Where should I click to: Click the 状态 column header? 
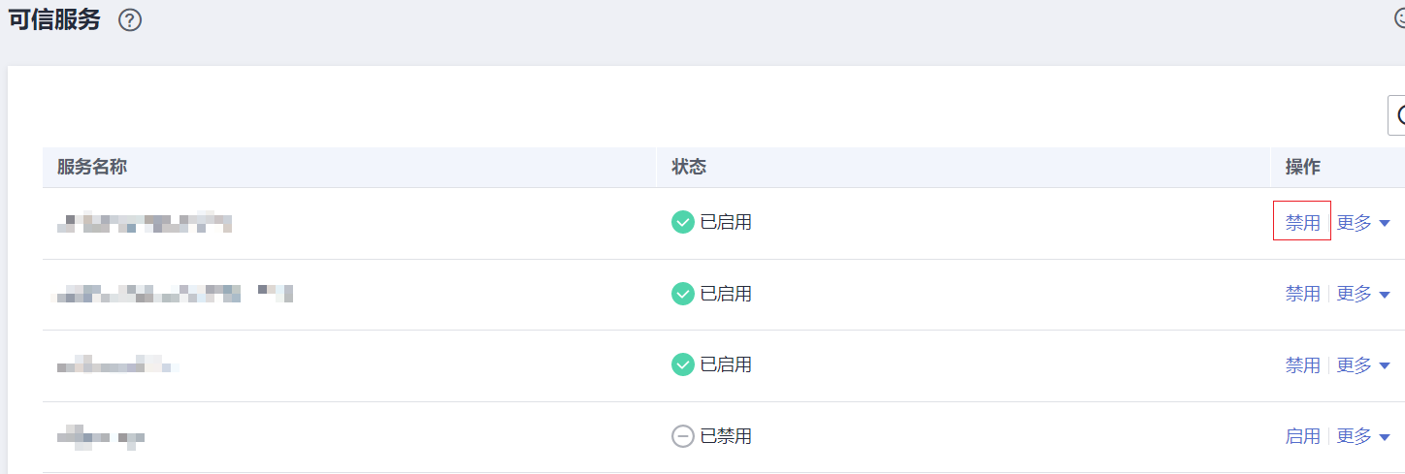point(689,167)
